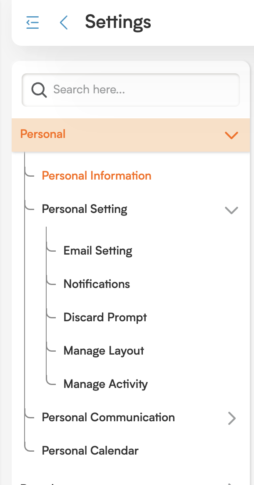The height and width of the screenshot is (485, 254).
Task: Click the Settings page title
Action: [118, 22]
